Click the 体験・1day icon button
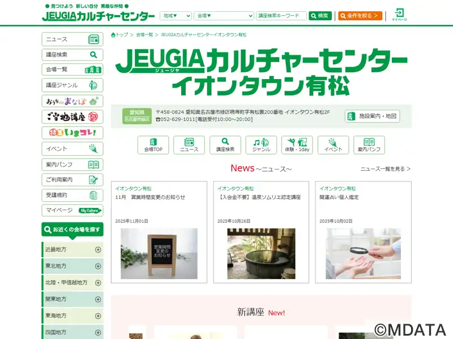The width and height of the screenshot is (453, 339). [297, 145]
